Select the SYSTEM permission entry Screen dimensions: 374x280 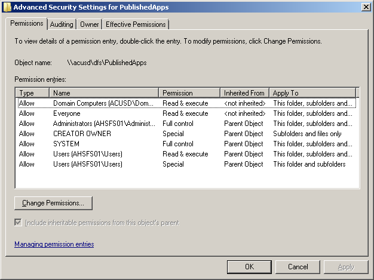[x=187, y=144]
